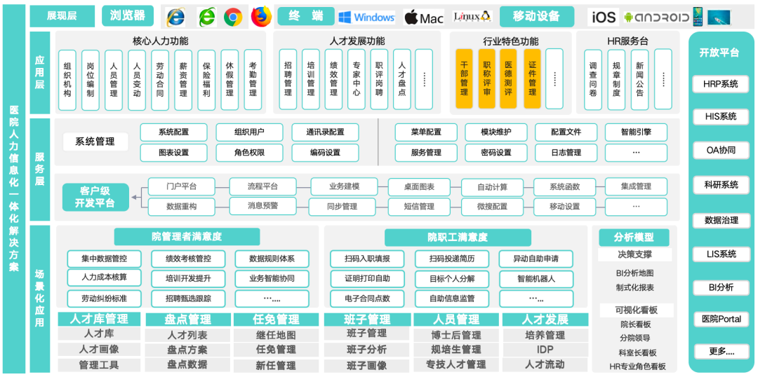Viewport: 758px width, 377px height.
Task: Select the 消息预警 node
Action: click(262, 206)
